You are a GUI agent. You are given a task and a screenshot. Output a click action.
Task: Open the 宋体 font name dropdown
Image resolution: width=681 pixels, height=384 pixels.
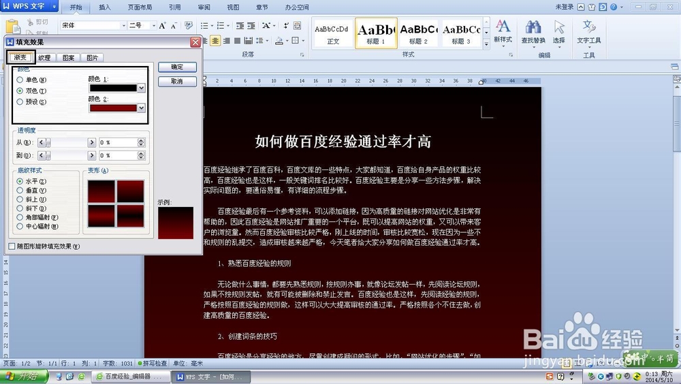[x=123, y=26]
